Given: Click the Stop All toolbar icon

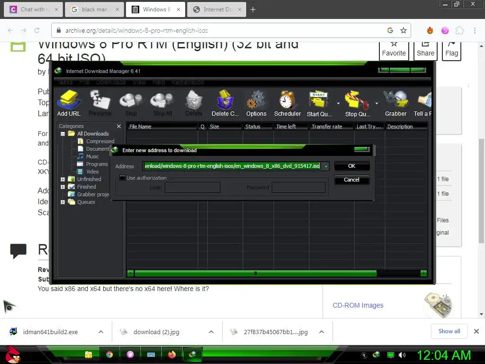Looking at the screenshot, I should click(x=162, y=103).
